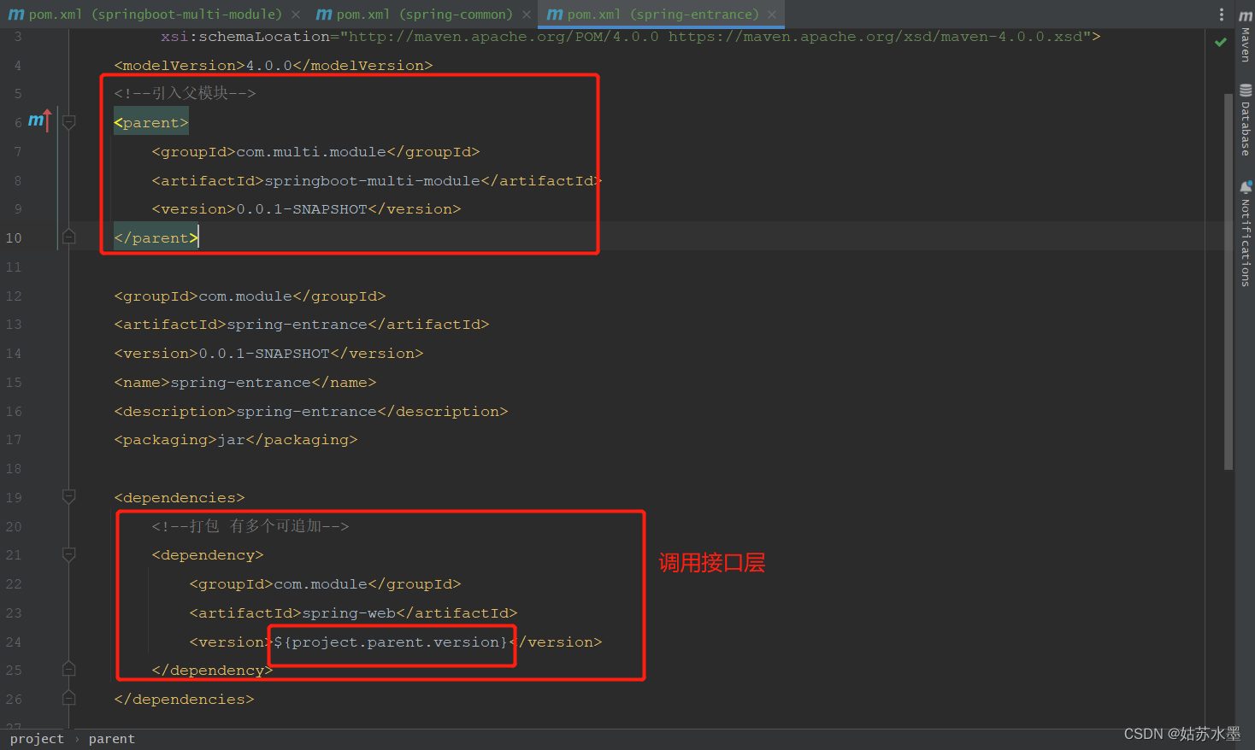This screenshot has width=1255, height=750.
Task: Click the parent POM gutter icon on line 6
Action: [39, 121]
